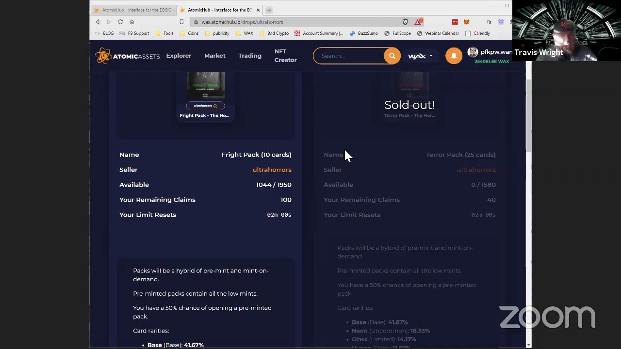The width and height of the screenshot is (621, 349).
Task: Open the publicity bookmark folder
Action: coord(217,33)
